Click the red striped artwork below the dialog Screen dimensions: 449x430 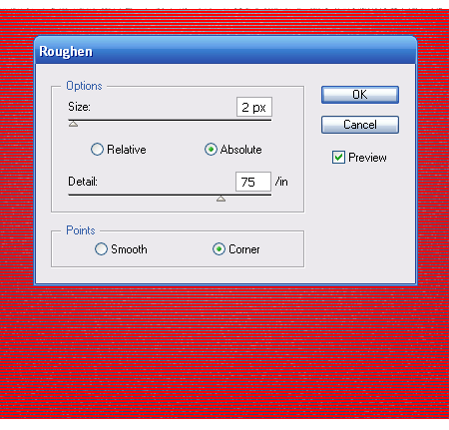click(x=224, y=352)
